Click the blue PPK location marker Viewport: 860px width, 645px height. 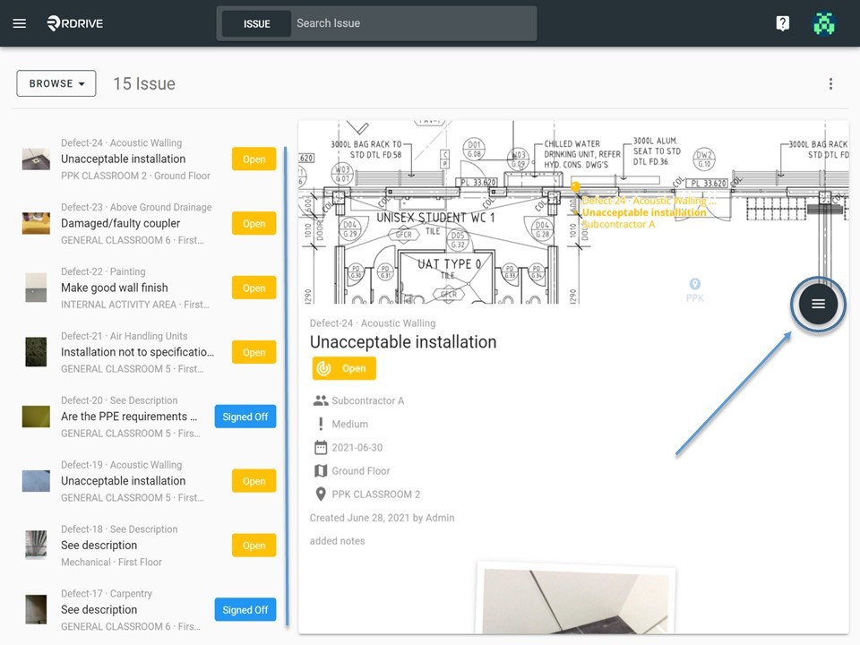click(695, 284)
